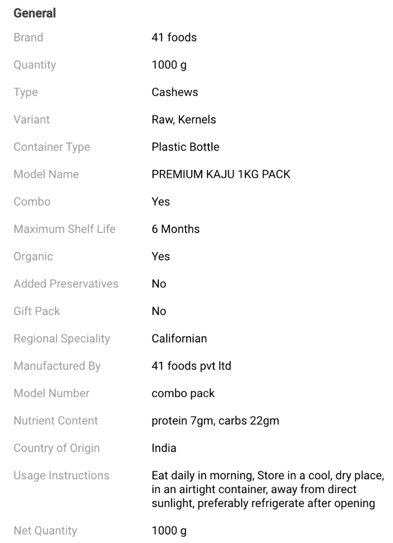393x543 pixels.
Task: Click the Plastic Bottle container value
Action: [185, 147]
